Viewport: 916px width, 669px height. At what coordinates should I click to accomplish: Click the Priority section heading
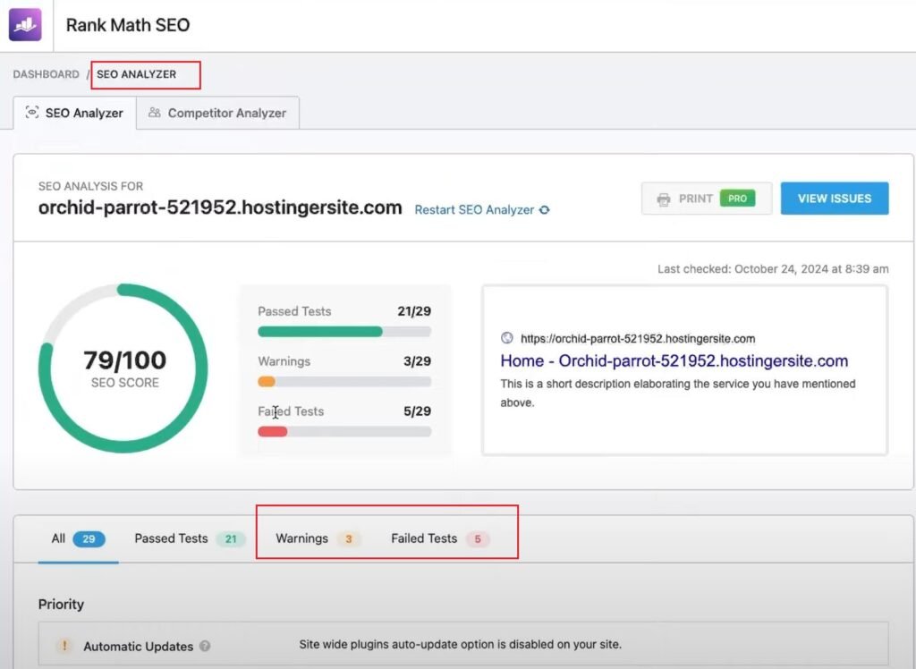pyautogui.click(x=61, y=604)
